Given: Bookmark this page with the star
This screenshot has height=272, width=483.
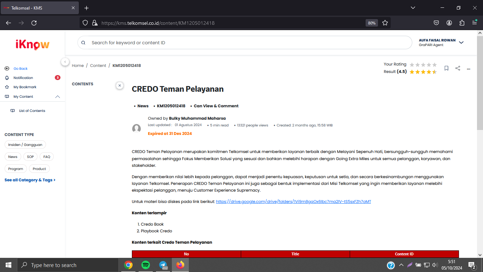Looking at the screenshot, I should click(385, 23).
